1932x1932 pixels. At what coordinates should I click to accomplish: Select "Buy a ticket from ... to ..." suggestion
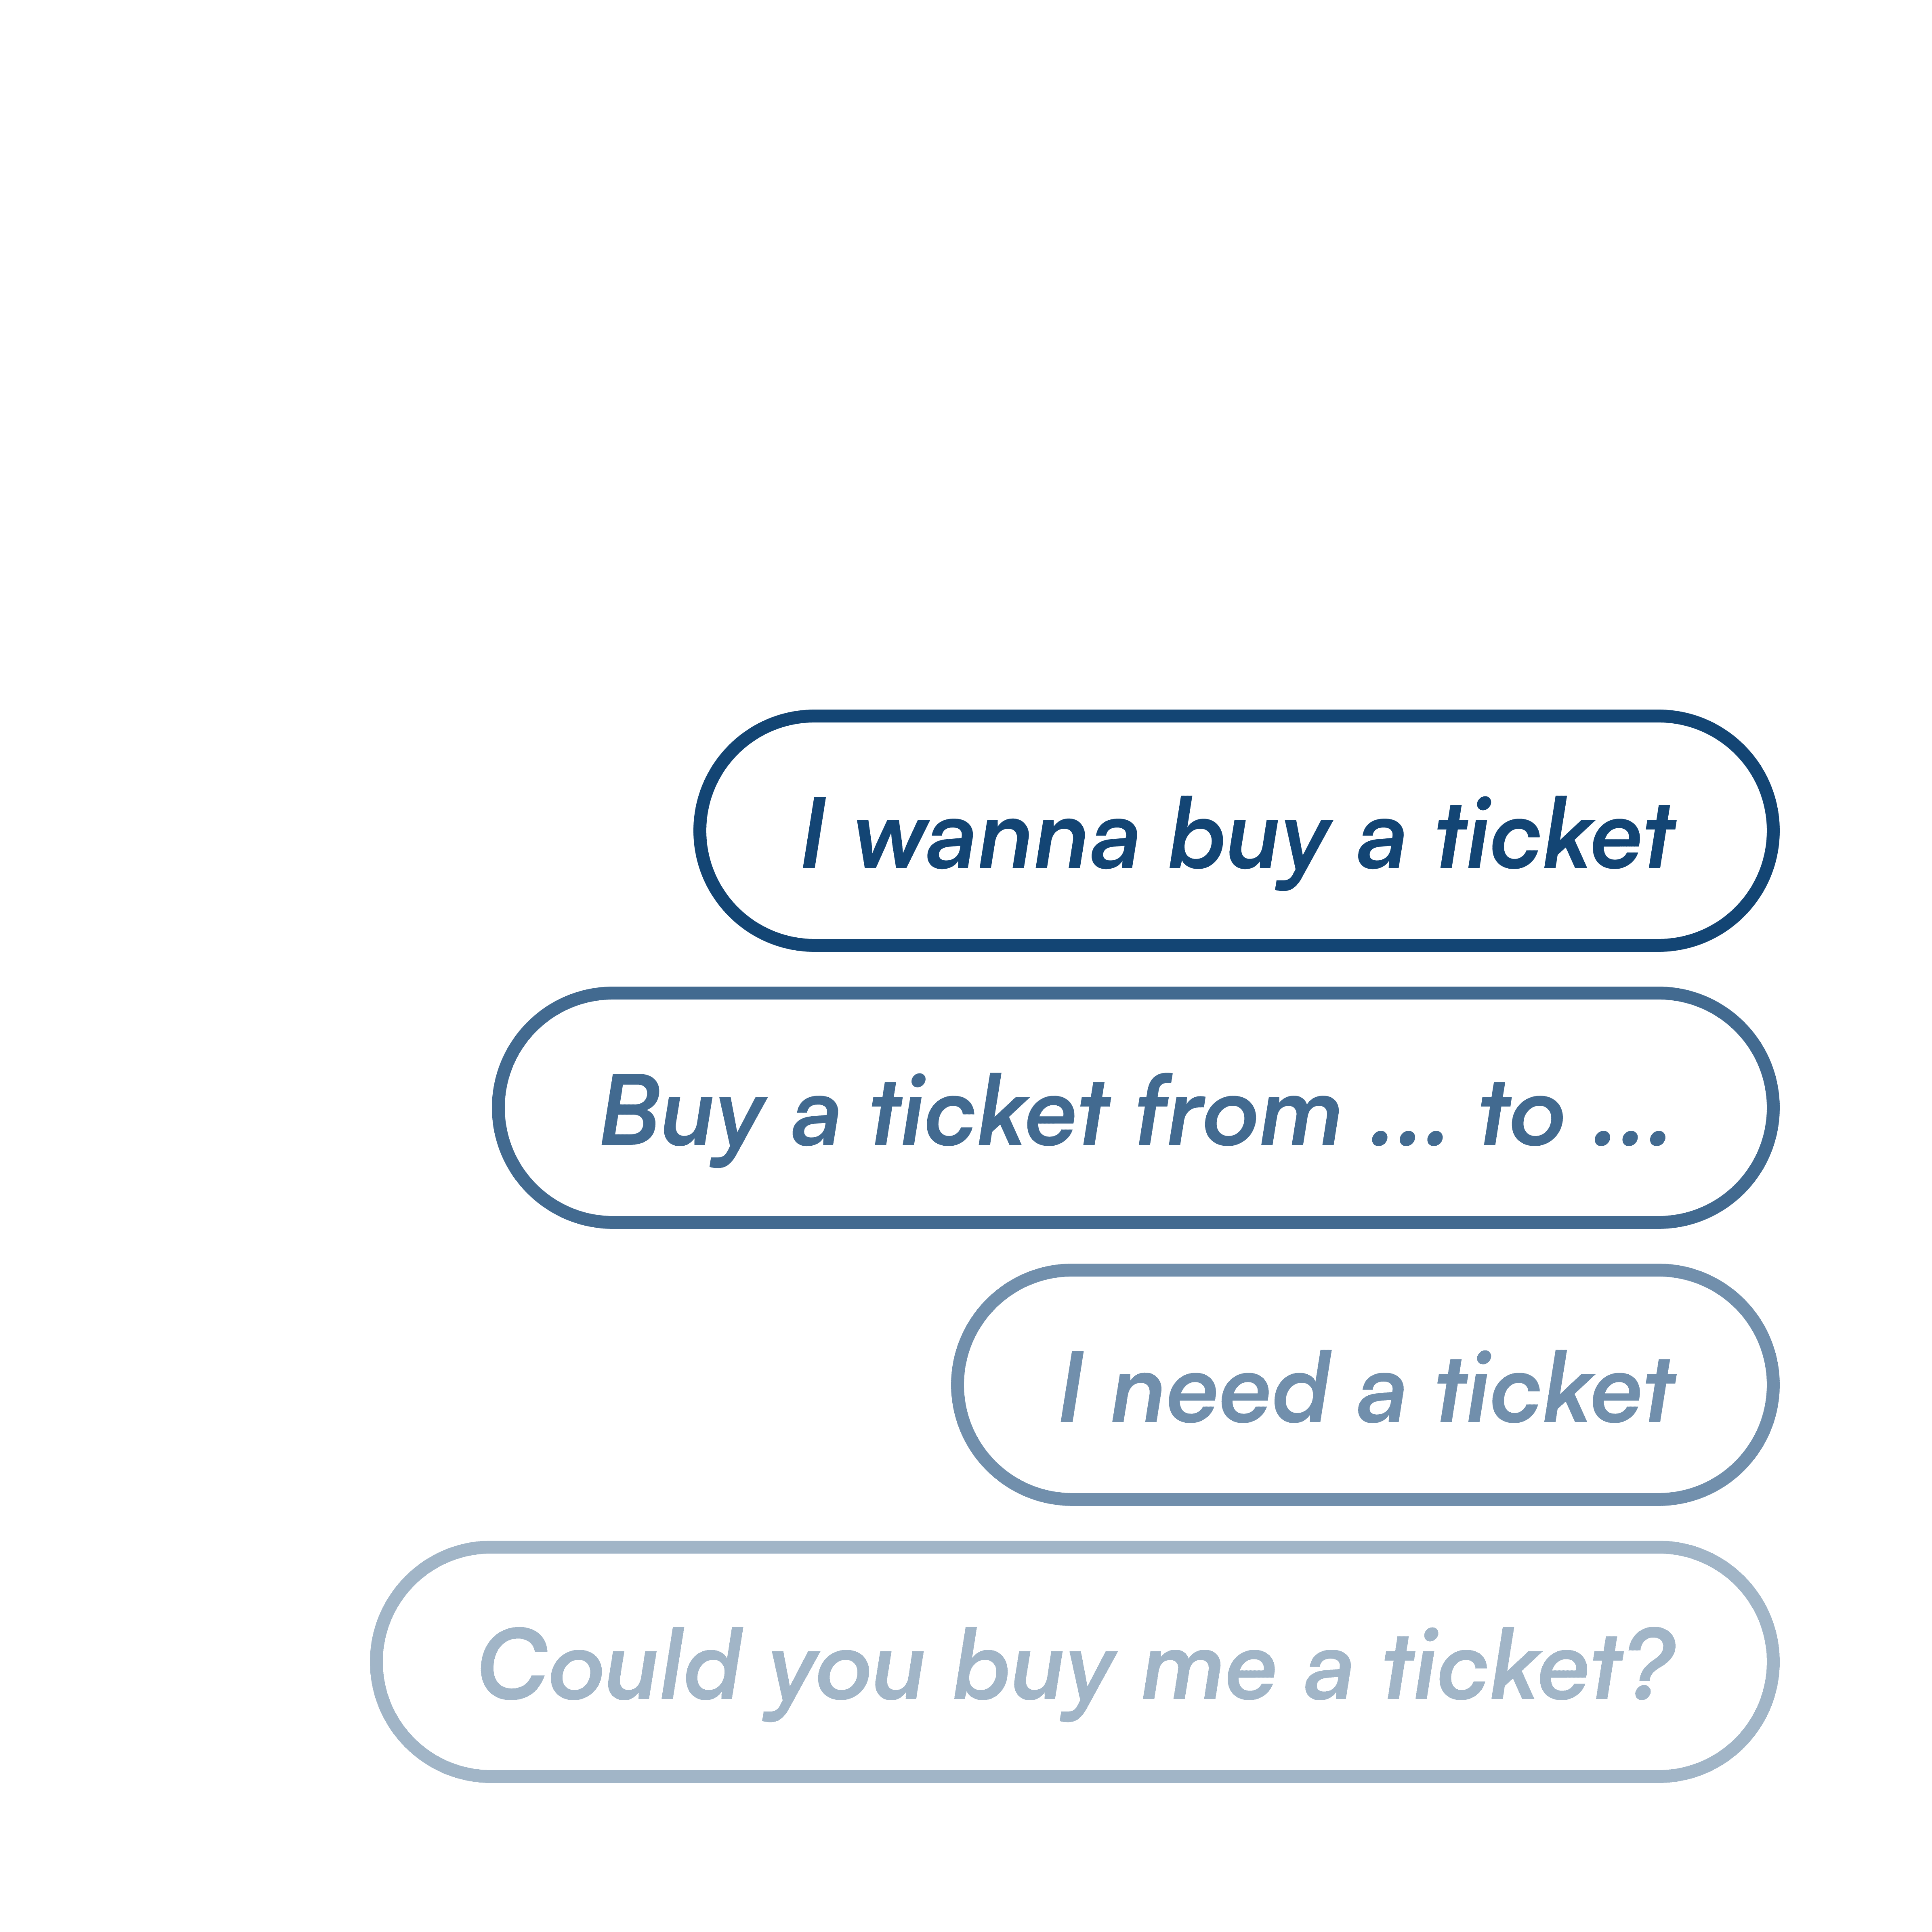point(1135,1108)
